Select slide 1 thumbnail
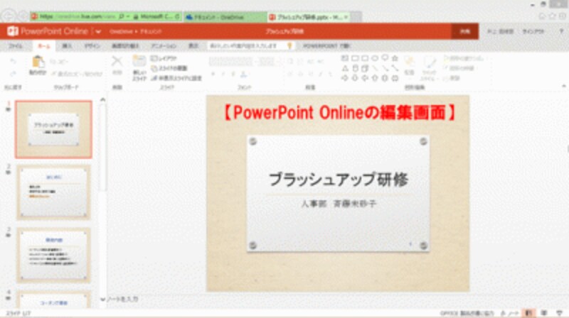This screenshot has height=318, width=569. [x=54, y=130]
